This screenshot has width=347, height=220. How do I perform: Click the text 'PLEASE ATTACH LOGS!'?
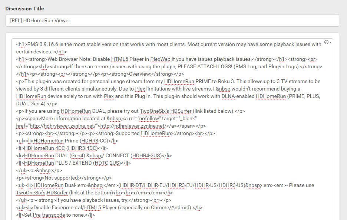click(x=205, y=66)
